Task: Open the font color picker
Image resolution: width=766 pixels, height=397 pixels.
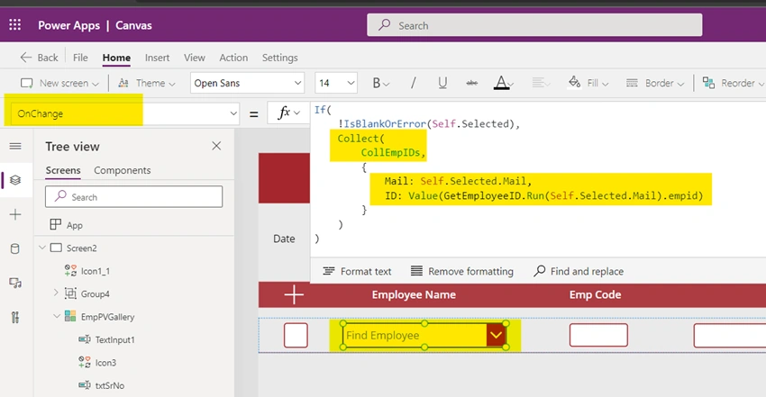Action: pos(503,83)
